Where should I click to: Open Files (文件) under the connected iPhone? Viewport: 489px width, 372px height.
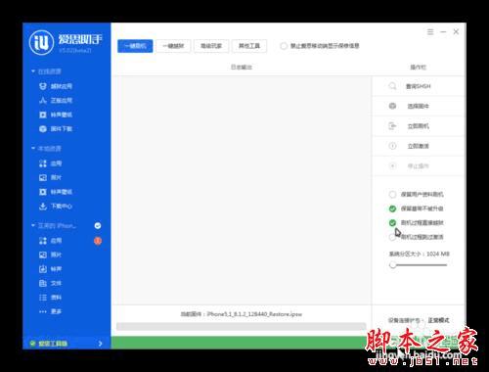click(51, 283)
